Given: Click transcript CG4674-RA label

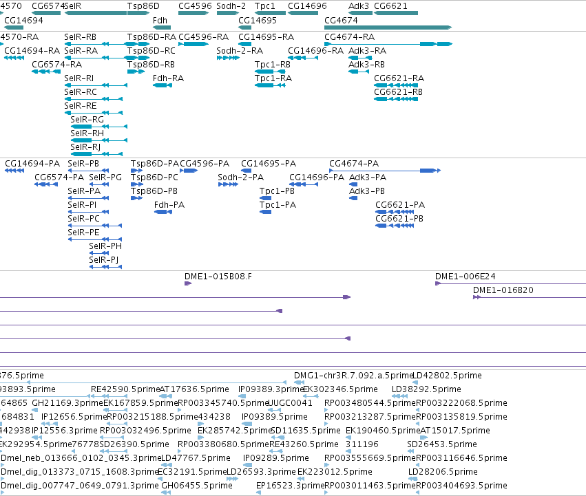Looking at the screenshot, I should [349, 37].
